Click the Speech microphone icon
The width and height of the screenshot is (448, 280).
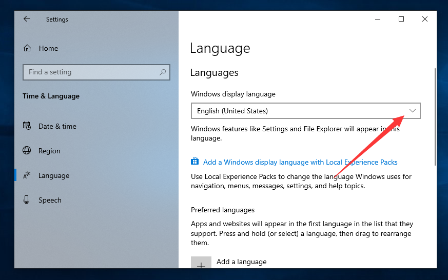[27, 199]
